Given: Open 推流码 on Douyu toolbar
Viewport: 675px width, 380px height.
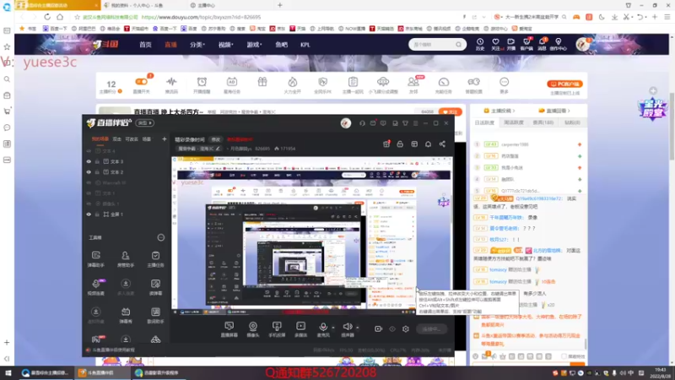Looking at the screenshot, I should 171,85.
